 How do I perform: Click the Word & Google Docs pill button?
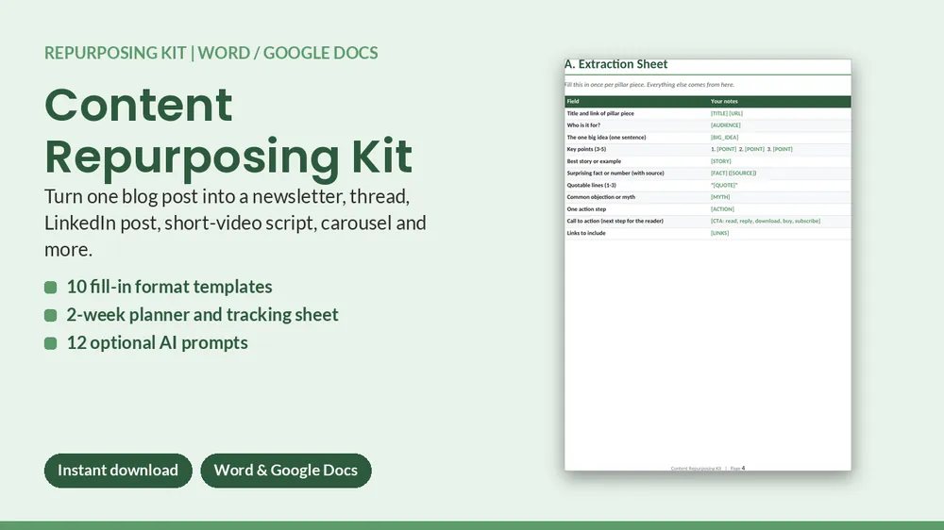point(286,471)
